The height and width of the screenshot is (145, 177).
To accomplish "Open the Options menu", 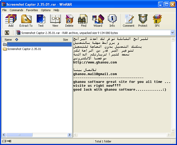I will point(46,10).
